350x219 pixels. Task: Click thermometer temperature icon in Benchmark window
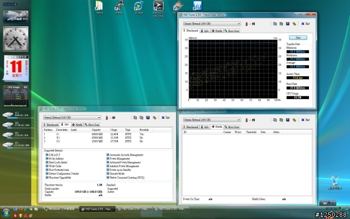247,24
